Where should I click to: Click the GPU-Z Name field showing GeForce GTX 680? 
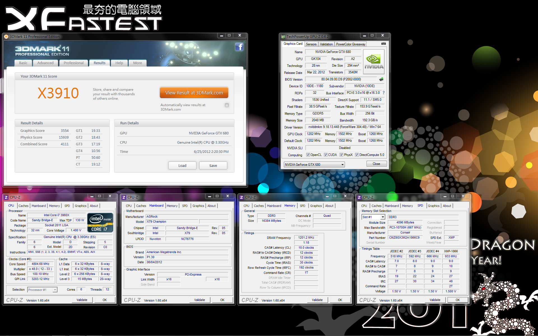point(333,52)
